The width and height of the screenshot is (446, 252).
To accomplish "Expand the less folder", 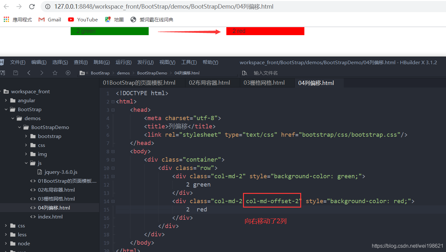I will click(6, 234).
